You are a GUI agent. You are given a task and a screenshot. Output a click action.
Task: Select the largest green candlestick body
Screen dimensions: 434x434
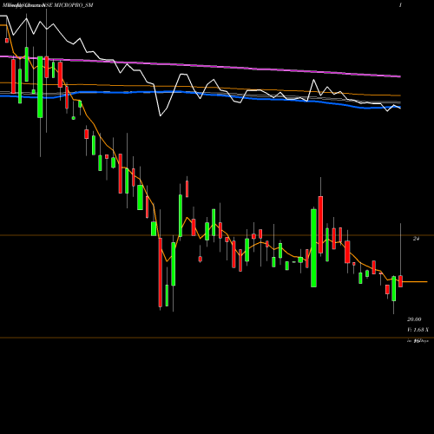tap(313, 248)
